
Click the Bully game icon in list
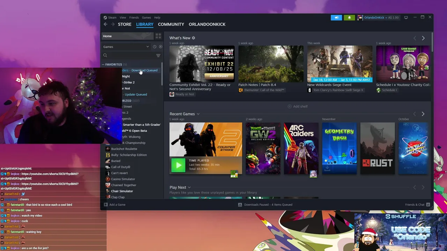pyautogui.click(x=108, y=155)
